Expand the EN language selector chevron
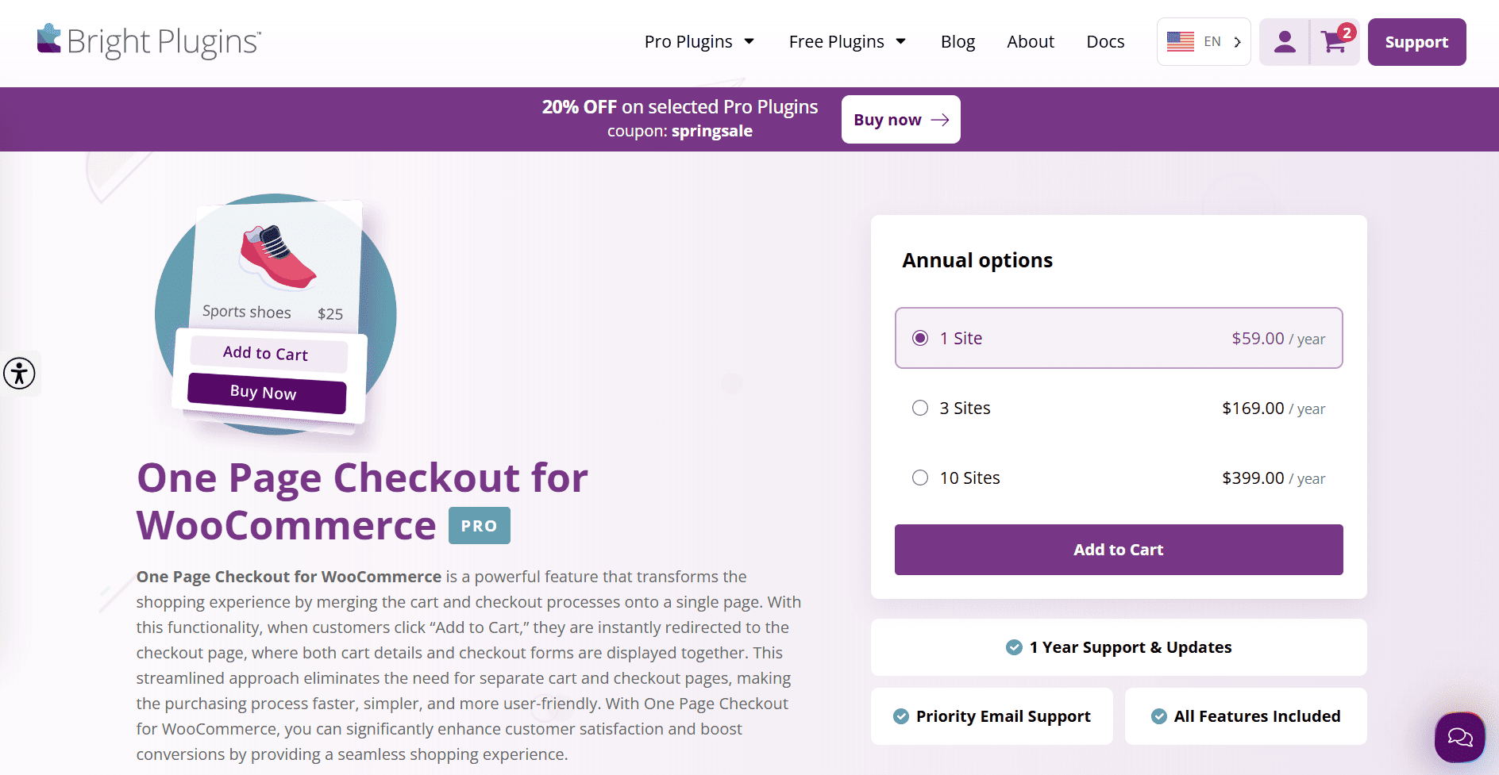The width and height of the screenshot is (1499, 775). coord(1236,41)
